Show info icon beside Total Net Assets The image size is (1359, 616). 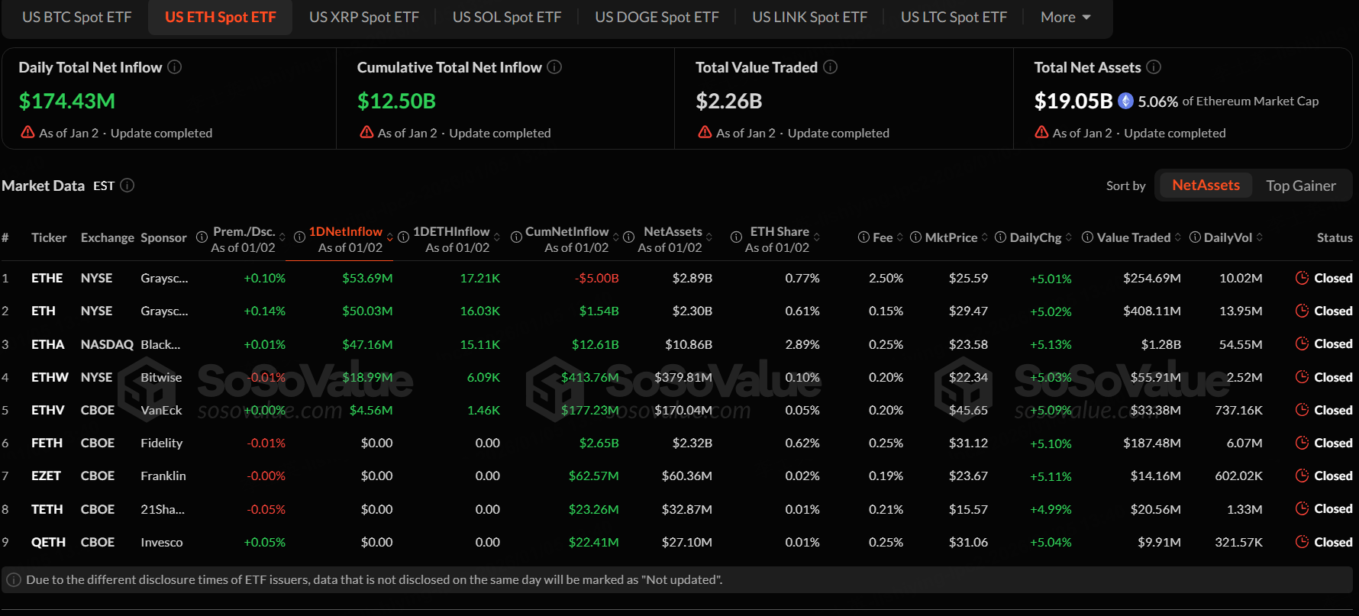(1154, 67)
